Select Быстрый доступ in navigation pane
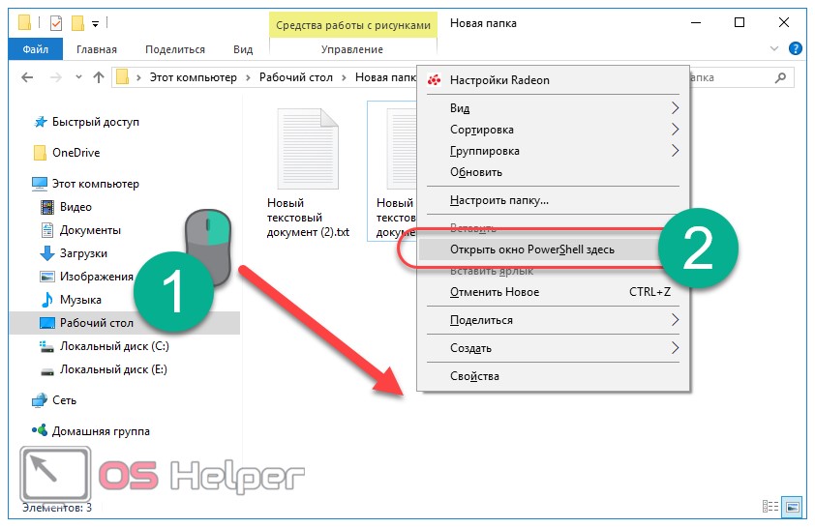Viewport: 815px width, 528px height. click(96, 122)
